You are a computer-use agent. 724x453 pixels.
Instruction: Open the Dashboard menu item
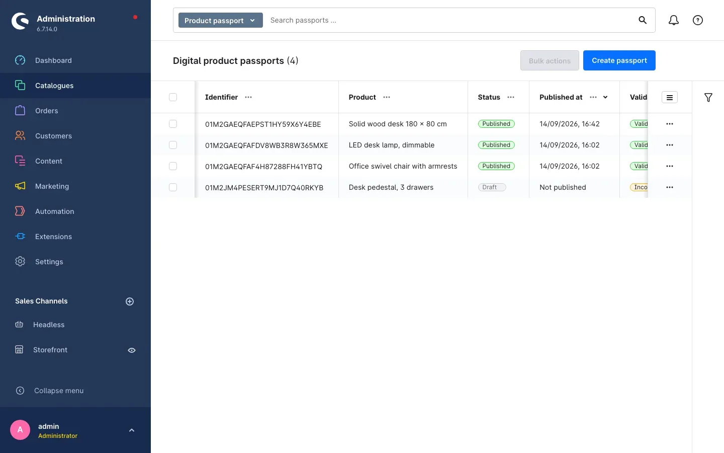coord(75,60)
